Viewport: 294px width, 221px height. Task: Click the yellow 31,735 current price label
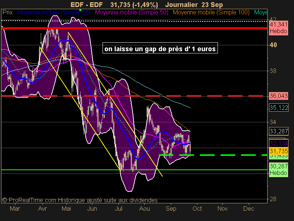pyautogui.click(x=279, y=151)
